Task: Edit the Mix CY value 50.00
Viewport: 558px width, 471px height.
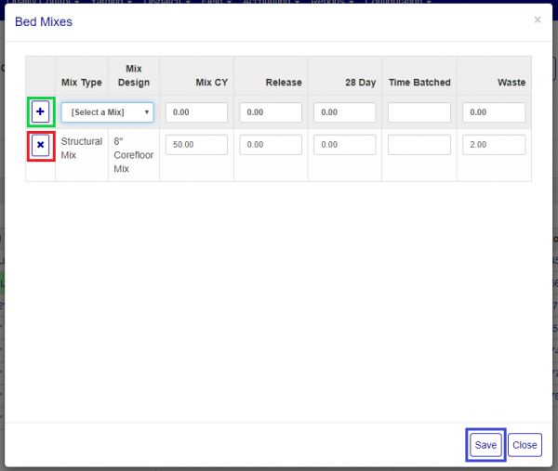Action: point(196,145)
